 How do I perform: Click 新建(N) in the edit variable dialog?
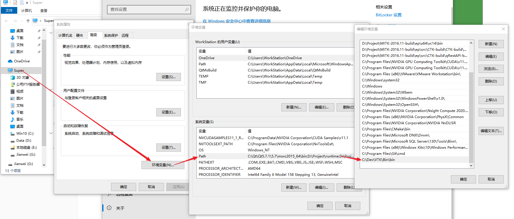coord(491,44)
